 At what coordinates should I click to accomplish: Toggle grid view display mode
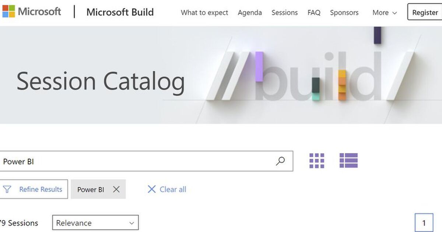[316, 161]
